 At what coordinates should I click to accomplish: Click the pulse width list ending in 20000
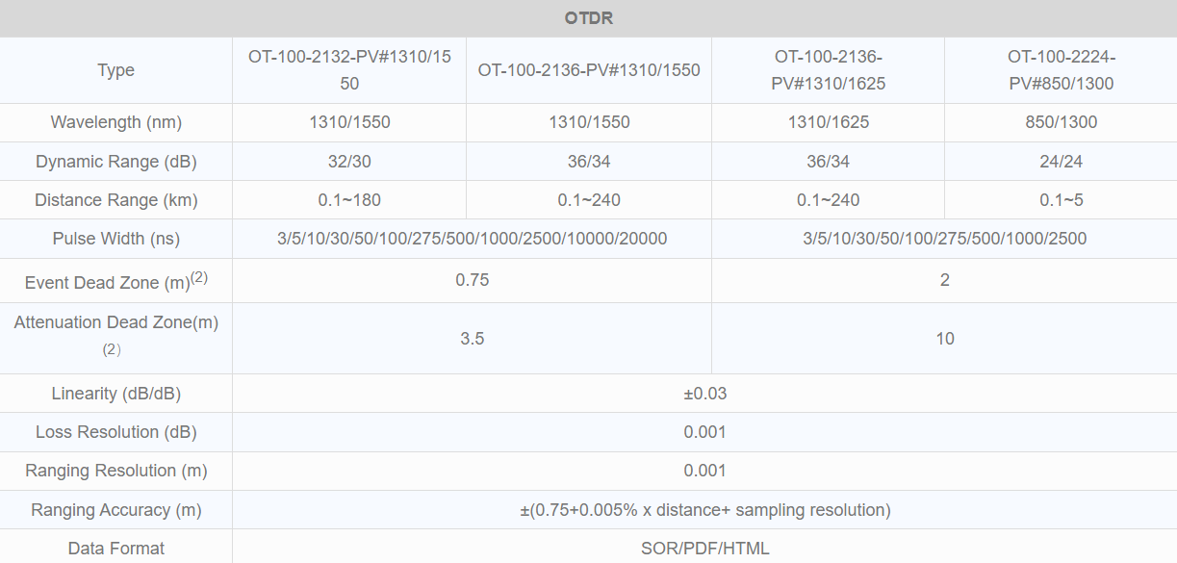click(x=472, y=239)
